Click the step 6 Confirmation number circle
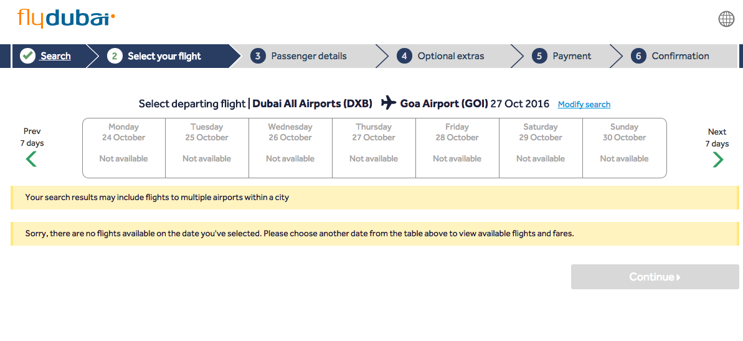 (x=638, y=56)
